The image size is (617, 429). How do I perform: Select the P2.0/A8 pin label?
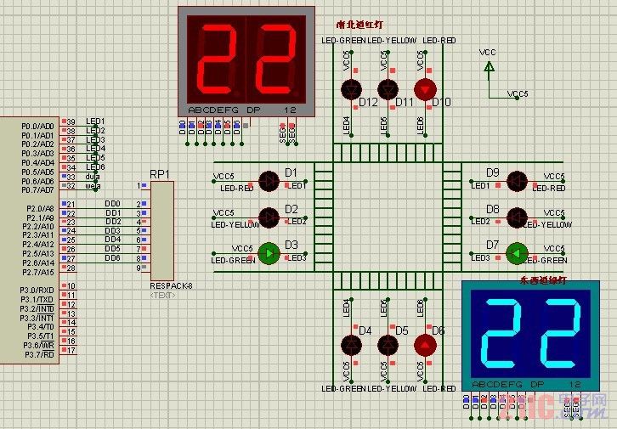[40, 208]
